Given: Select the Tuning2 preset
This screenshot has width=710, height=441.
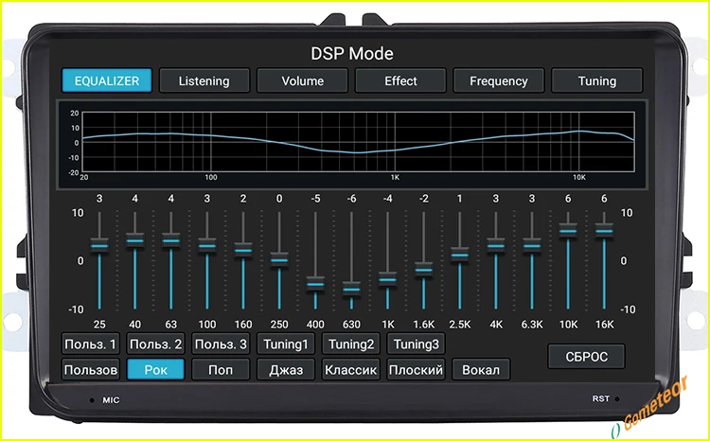Looking at the screenshot, I should click(x=351, y=344).
